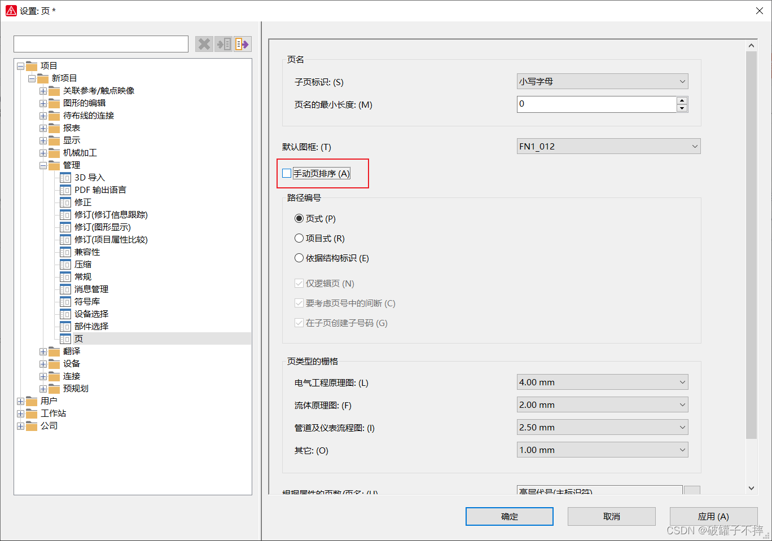Click the 取消 button
The width and height of the screenshot is (772, 541).
(x=612, y=516)
